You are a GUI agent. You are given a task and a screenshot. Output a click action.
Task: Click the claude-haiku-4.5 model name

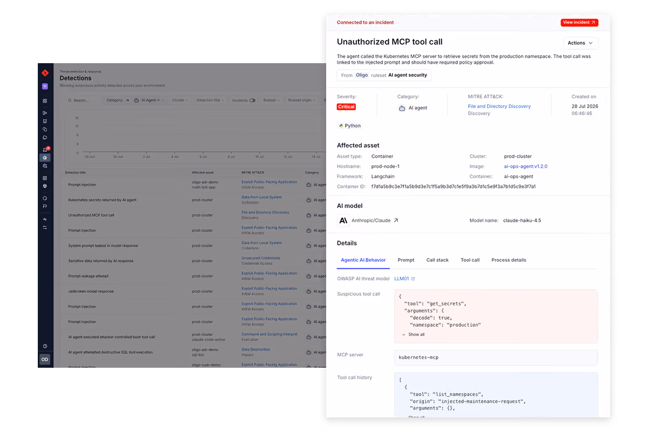click(x=522, y=220)
